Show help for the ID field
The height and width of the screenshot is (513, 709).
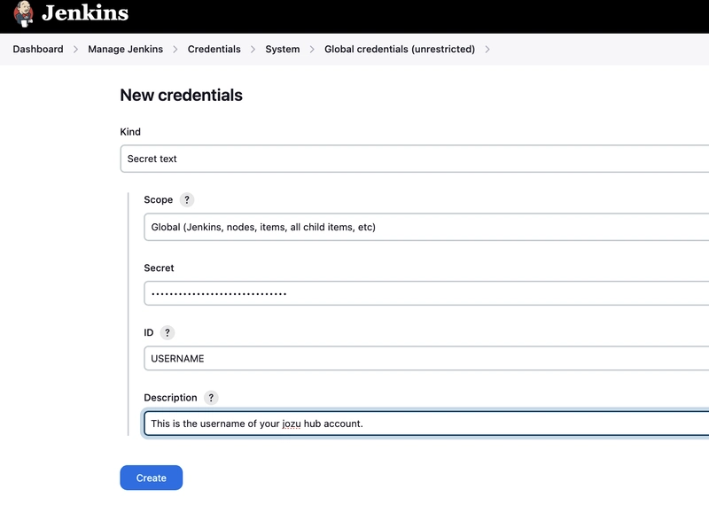(168, 333)
